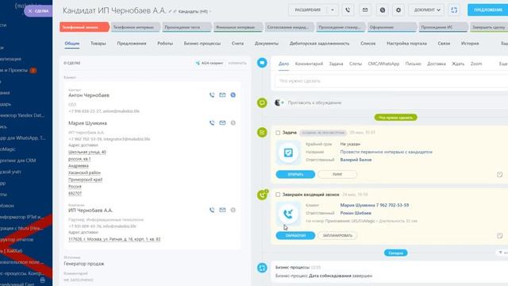Set stage to Оформление

click(x=391, y=27)
